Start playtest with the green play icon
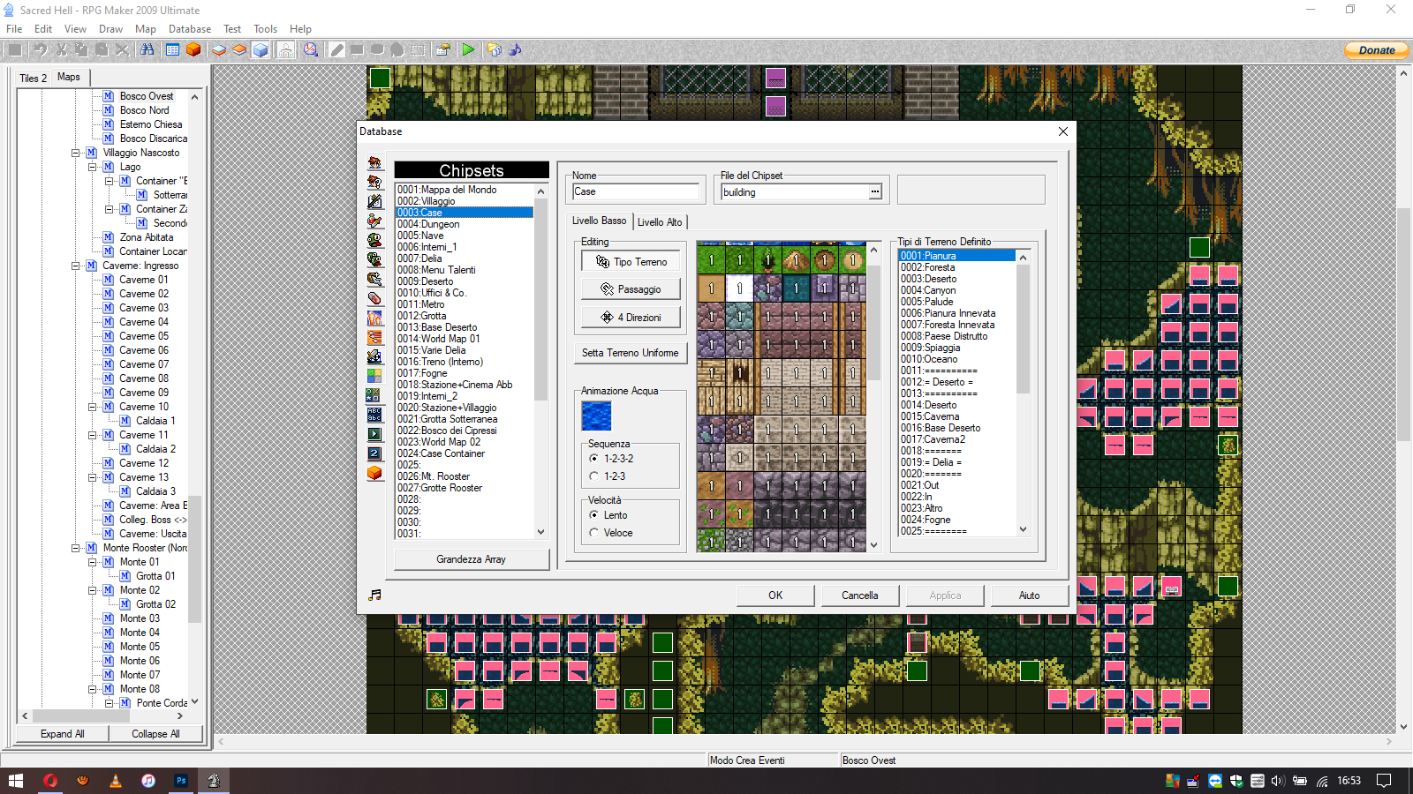This screenshot has width=1413, height=794. coord(468,49)
